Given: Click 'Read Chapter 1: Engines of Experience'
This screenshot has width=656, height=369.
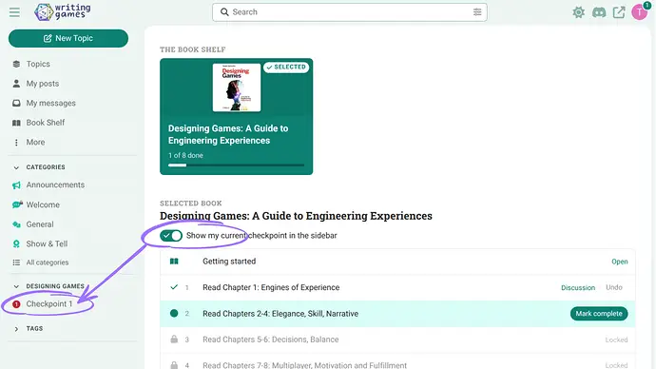Looking at the screenshot, I should (271, 287).
